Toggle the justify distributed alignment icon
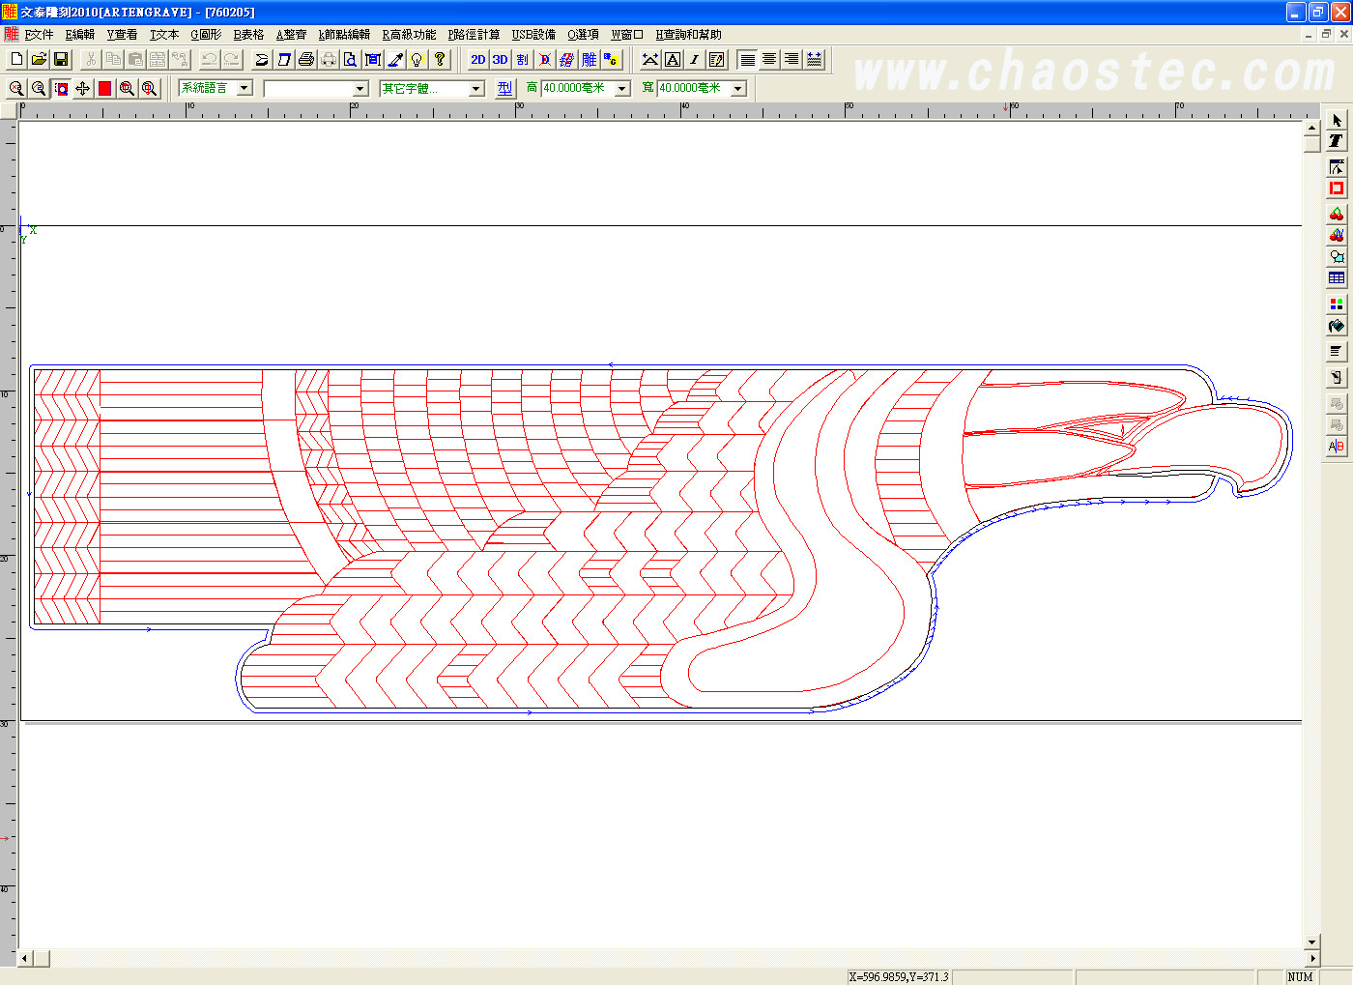 point(814,59)
